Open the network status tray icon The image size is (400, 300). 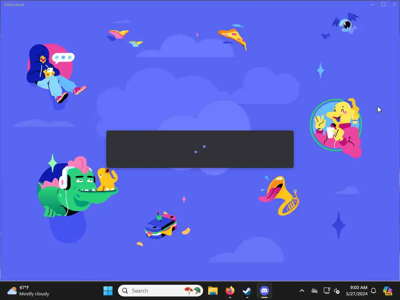click(x=327, y=291)
